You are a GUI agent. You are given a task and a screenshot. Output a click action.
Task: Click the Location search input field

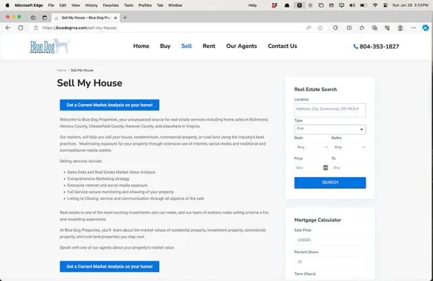point(330,110)
